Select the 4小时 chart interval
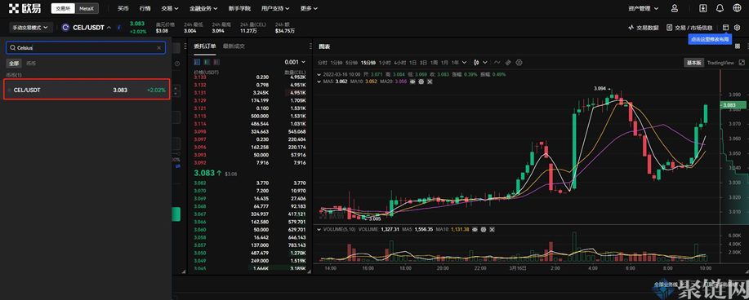The image size is (749, 300). [399, 63]
